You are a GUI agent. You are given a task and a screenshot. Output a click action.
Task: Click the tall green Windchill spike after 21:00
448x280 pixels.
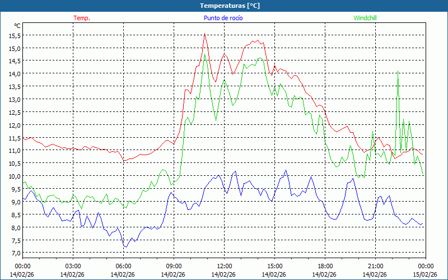point(398,71)
